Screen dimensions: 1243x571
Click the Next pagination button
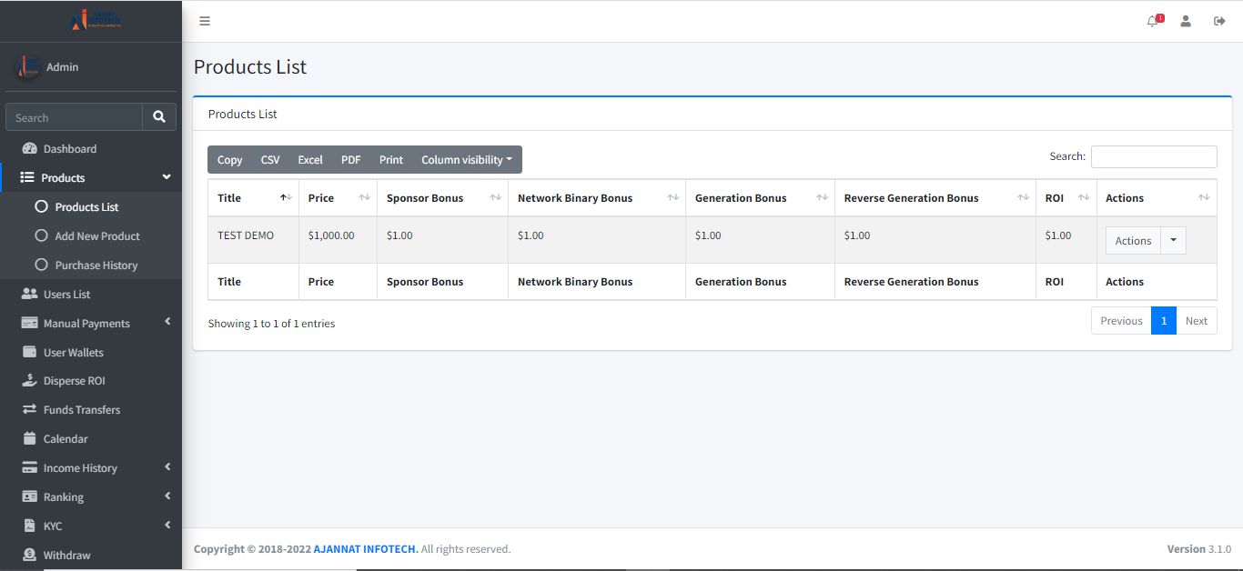(1196, 321)
